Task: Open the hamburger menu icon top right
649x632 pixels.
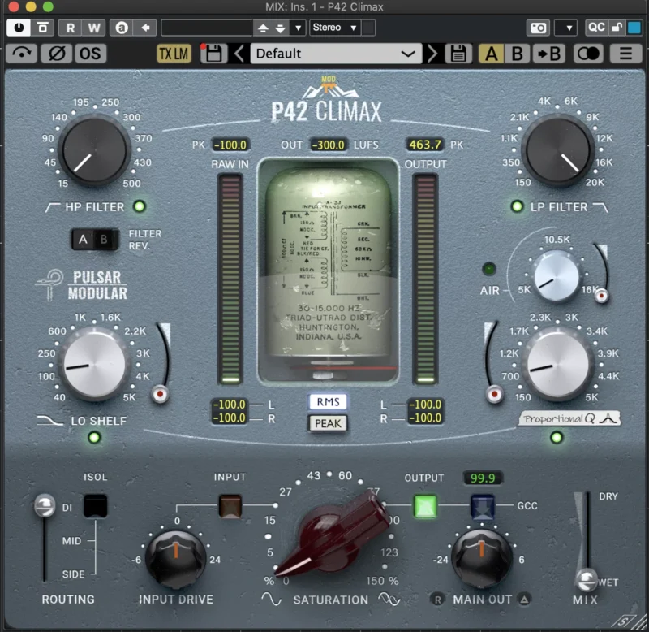Action: 625,54
